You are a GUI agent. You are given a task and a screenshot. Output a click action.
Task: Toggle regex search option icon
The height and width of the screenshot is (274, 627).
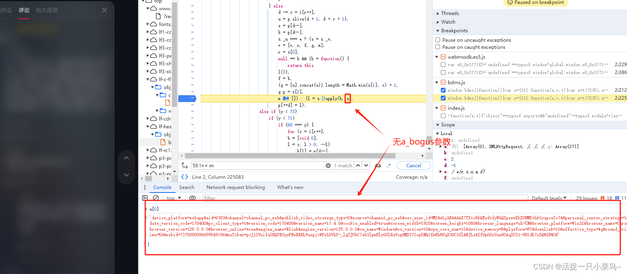tap(389, 166)
